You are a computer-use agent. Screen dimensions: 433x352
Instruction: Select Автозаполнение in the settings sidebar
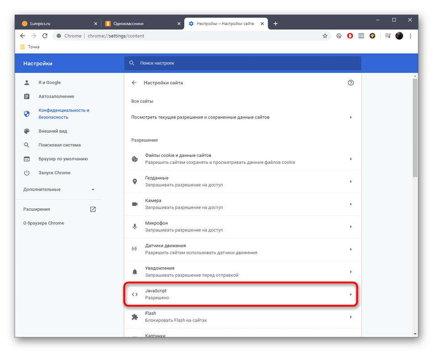click(x=56, y=97)
